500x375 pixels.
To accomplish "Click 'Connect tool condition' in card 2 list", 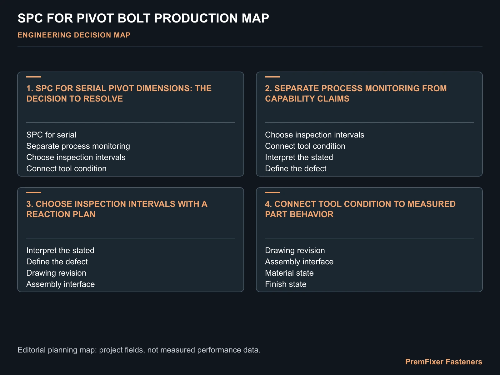I will [305, 146].
